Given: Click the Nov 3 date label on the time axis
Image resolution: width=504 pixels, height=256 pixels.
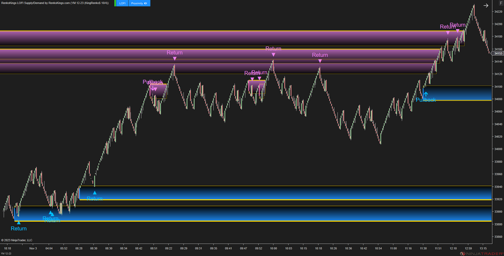Looking at the screenshot, I should coord(33,248).
